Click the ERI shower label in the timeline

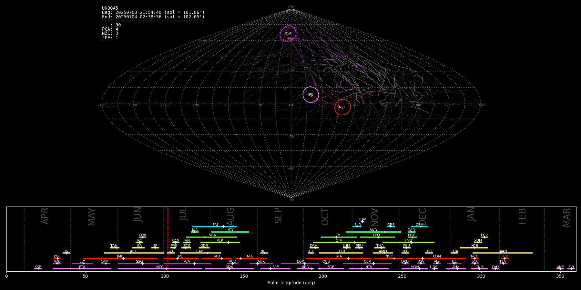pyautogui.click(x=215, y=225)
